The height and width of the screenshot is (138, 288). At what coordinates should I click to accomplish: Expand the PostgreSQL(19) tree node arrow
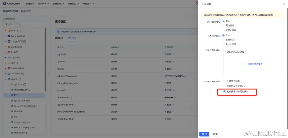coord(6,41)
